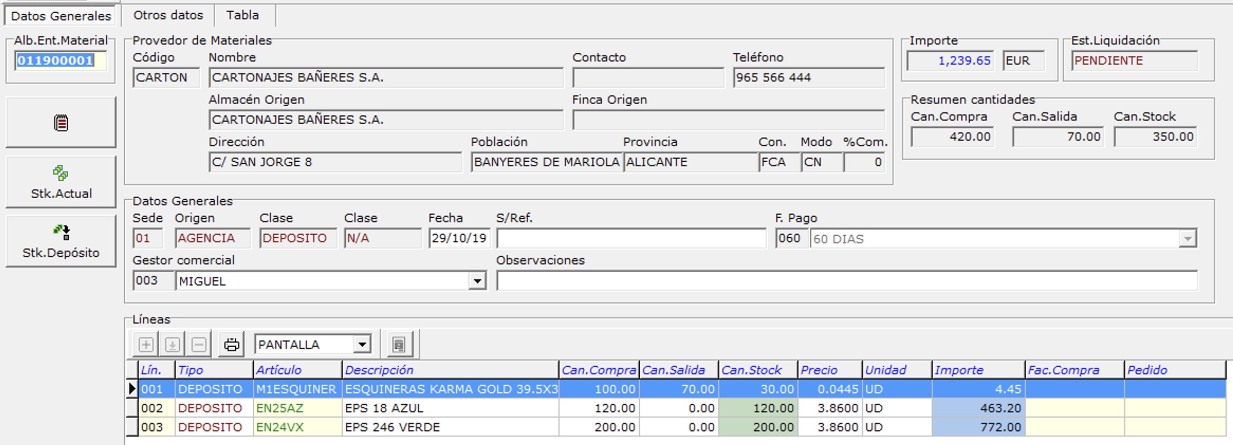
Task: Click the printer icon in Líneas toolbar
Action: click(x=232, y=345)
